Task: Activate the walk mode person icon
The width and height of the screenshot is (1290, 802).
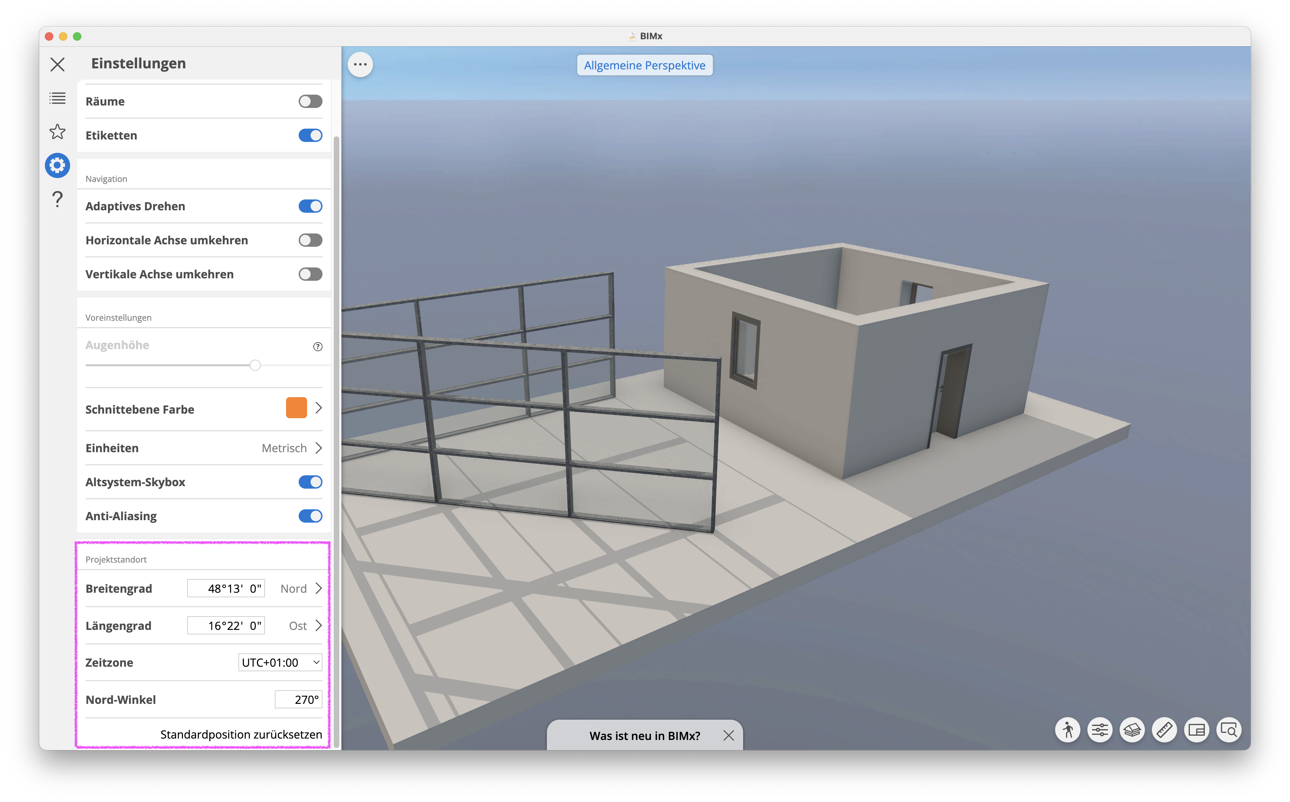Action: pos(1067,730)
